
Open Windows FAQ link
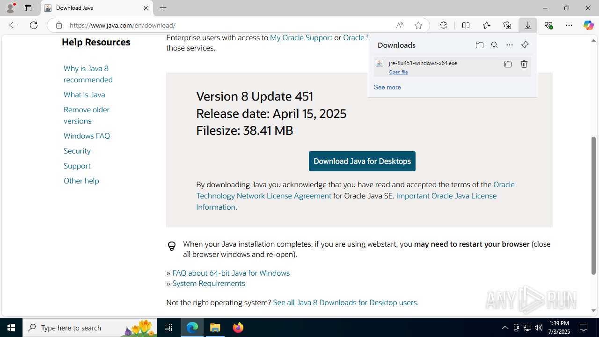(87, 136)
